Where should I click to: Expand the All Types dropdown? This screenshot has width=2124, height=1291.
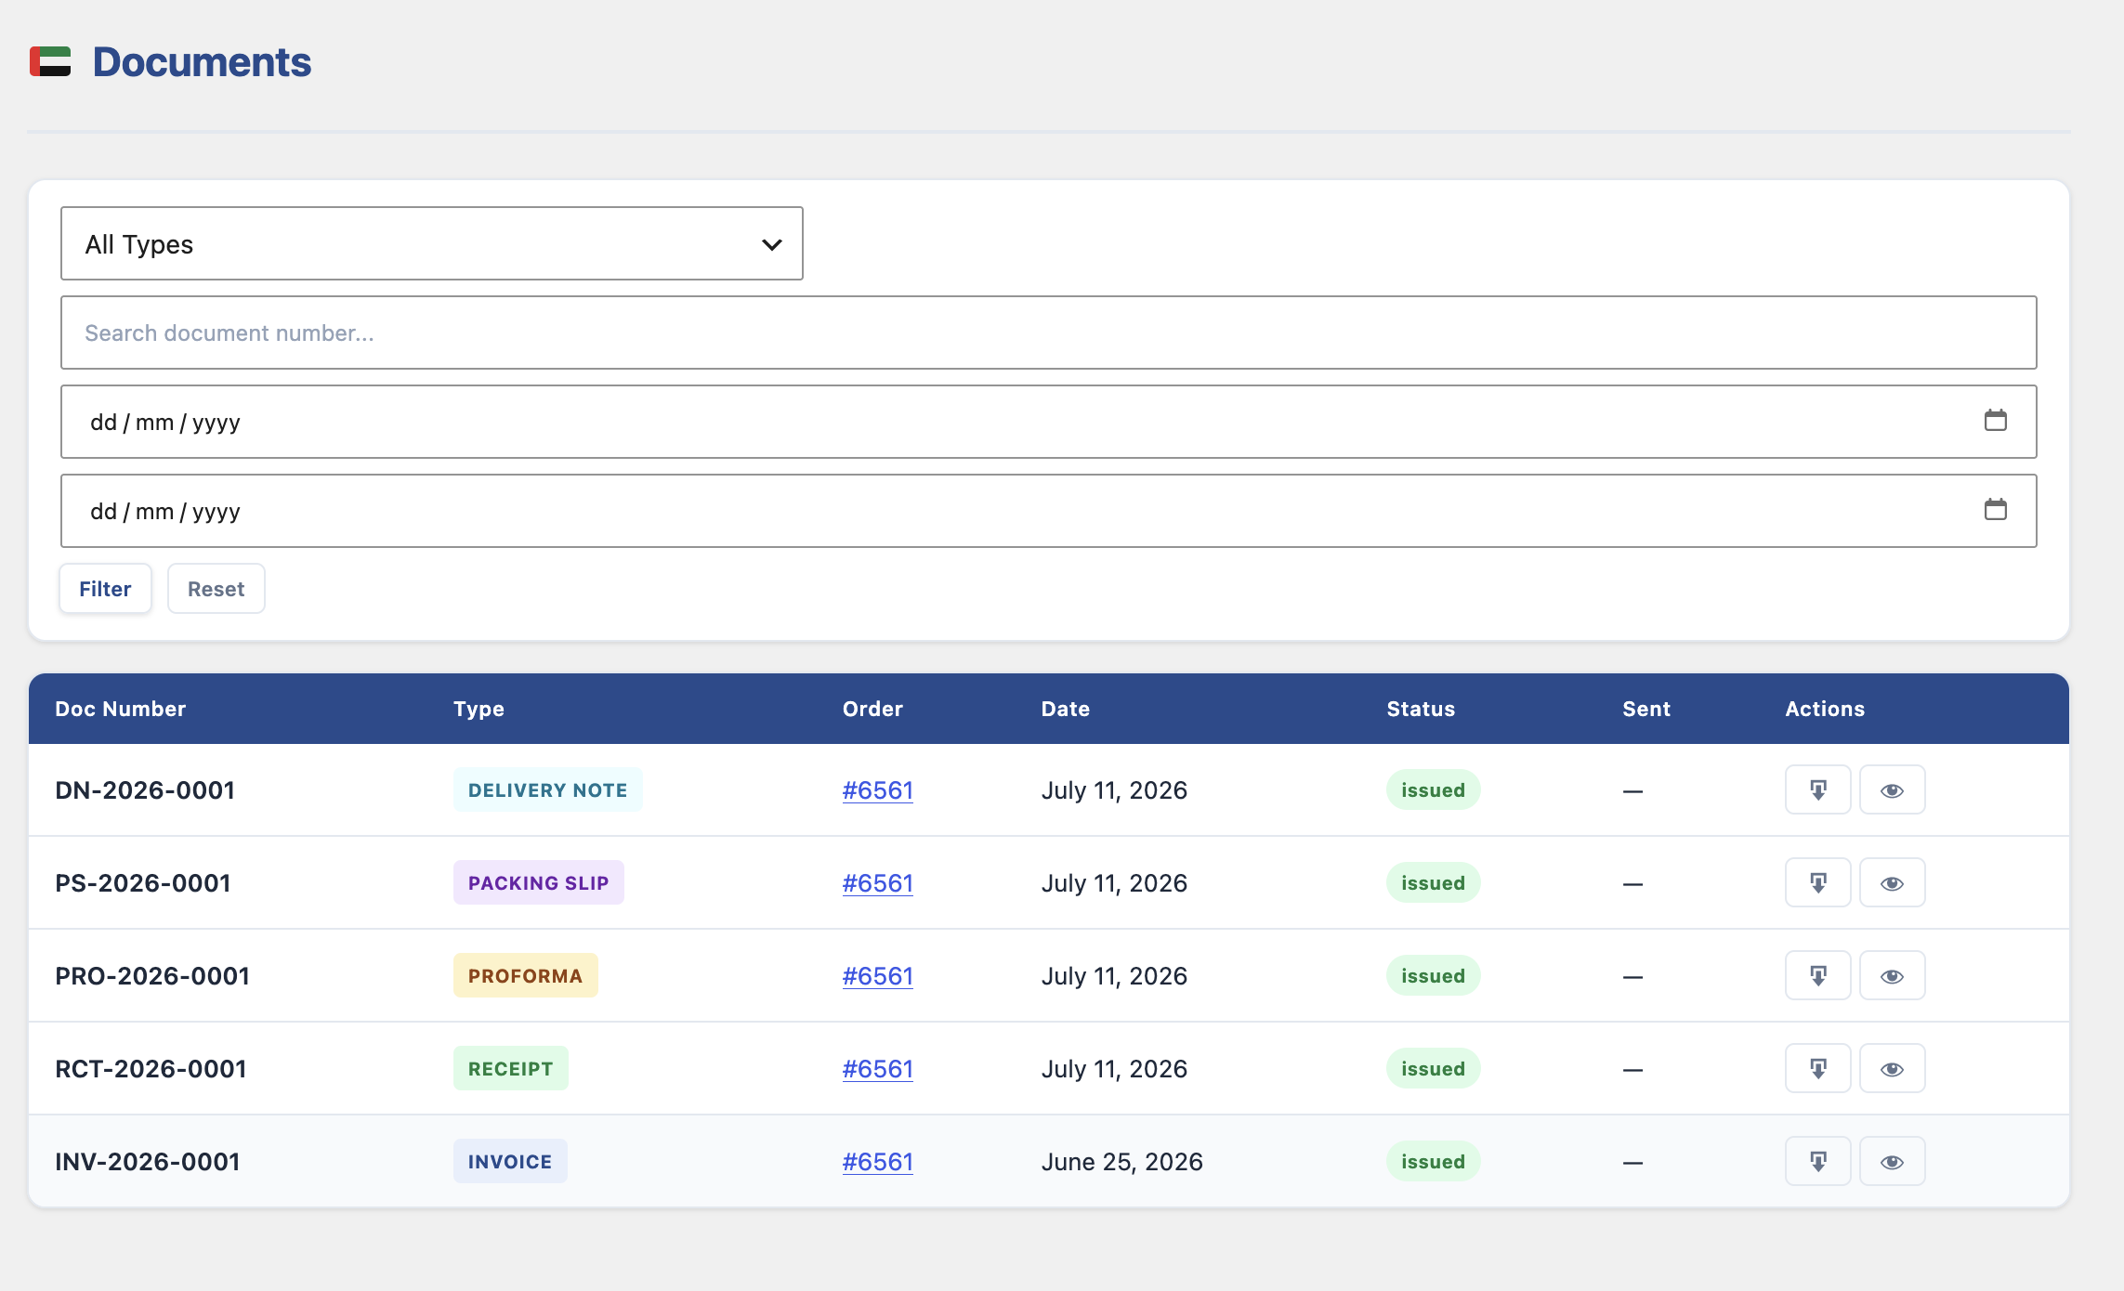click(x=432, y=243)
